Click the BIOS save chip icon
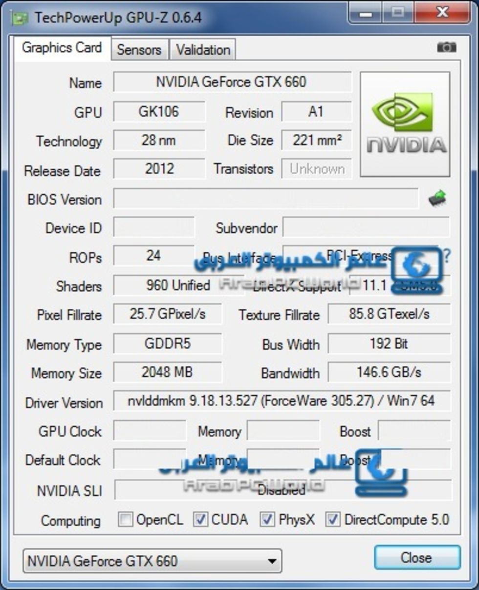 point(437,199)
